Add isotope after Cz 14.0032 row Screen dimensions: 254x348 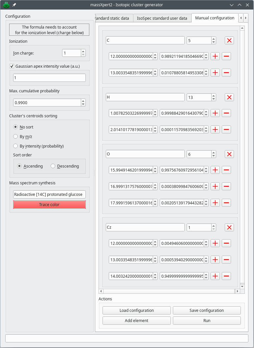click(215, 276)
